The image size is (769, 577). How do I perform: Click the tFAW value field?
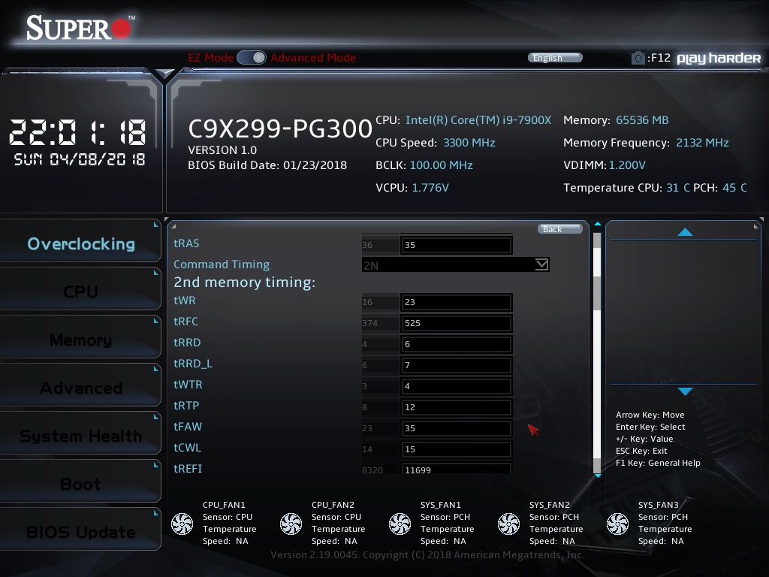(x=456, y=428)
